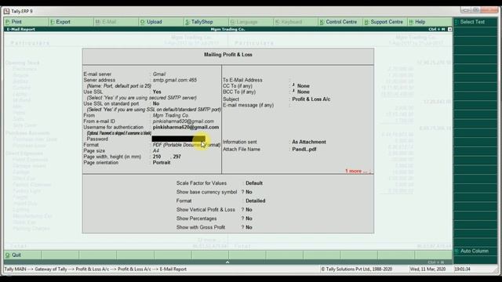Click the Tally MAIN breadcrumb path

96,269
